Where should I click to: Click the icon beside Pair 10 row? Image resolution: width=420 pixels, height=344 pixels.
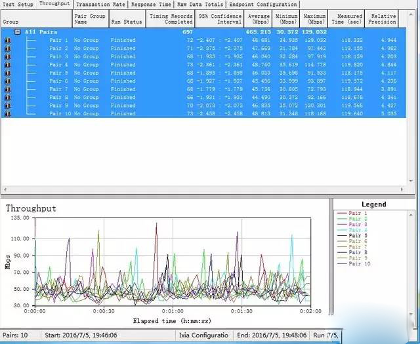(8, 114)
